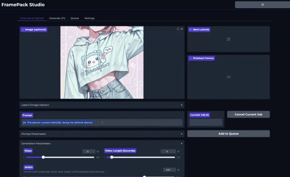
Task: Click the uploaded anime hoodie image
Action: click(102, 63)
